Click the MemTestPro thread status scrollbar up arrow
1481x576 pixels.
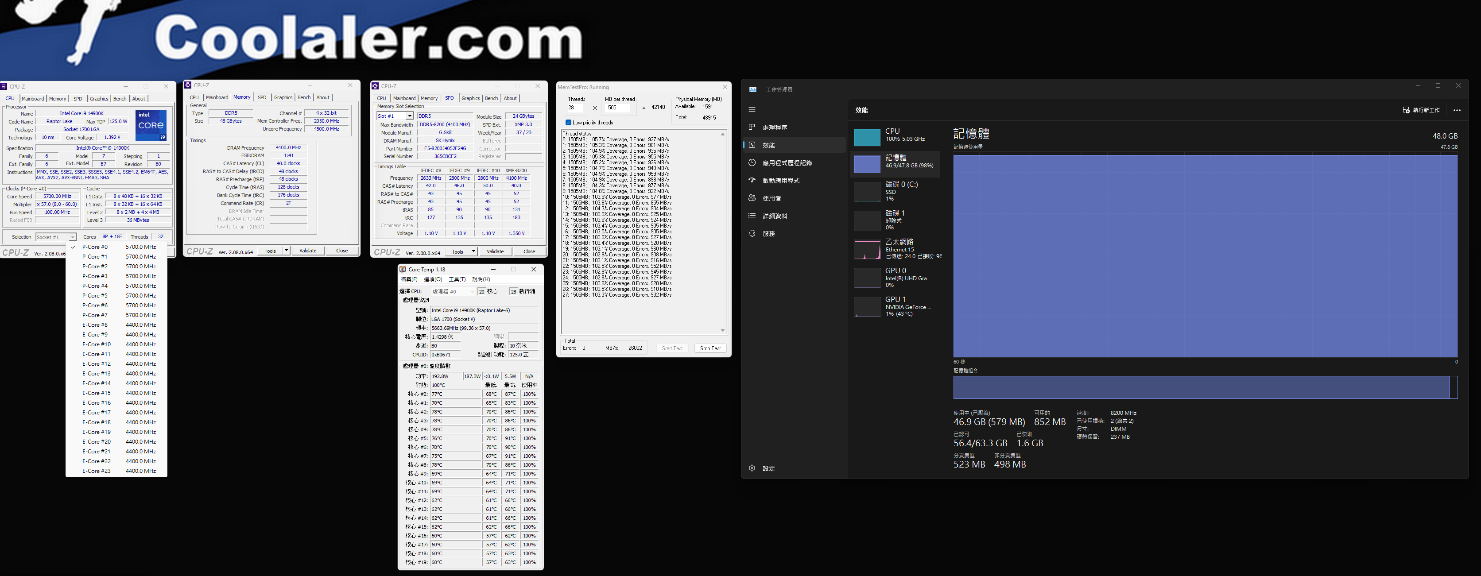pos(723,134)
